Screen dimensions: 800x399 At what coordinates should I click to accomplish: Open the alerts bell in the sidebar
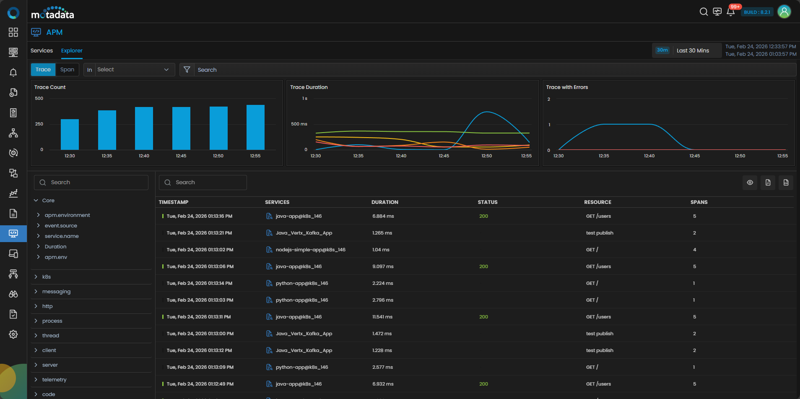point(13,73)
